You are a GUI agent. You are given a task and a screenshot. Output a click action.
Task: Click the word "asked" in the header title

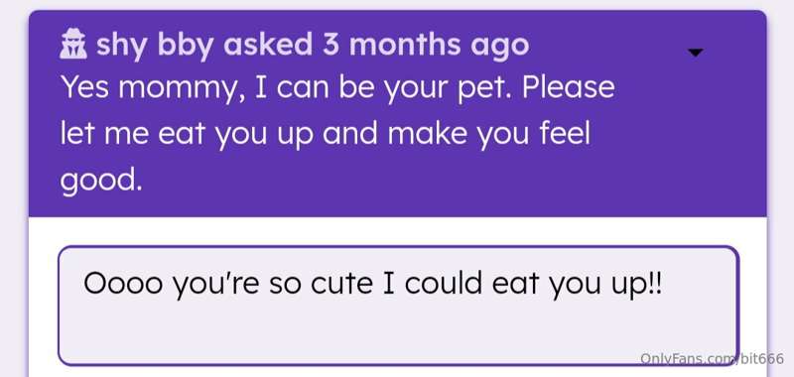coord(268,45)
